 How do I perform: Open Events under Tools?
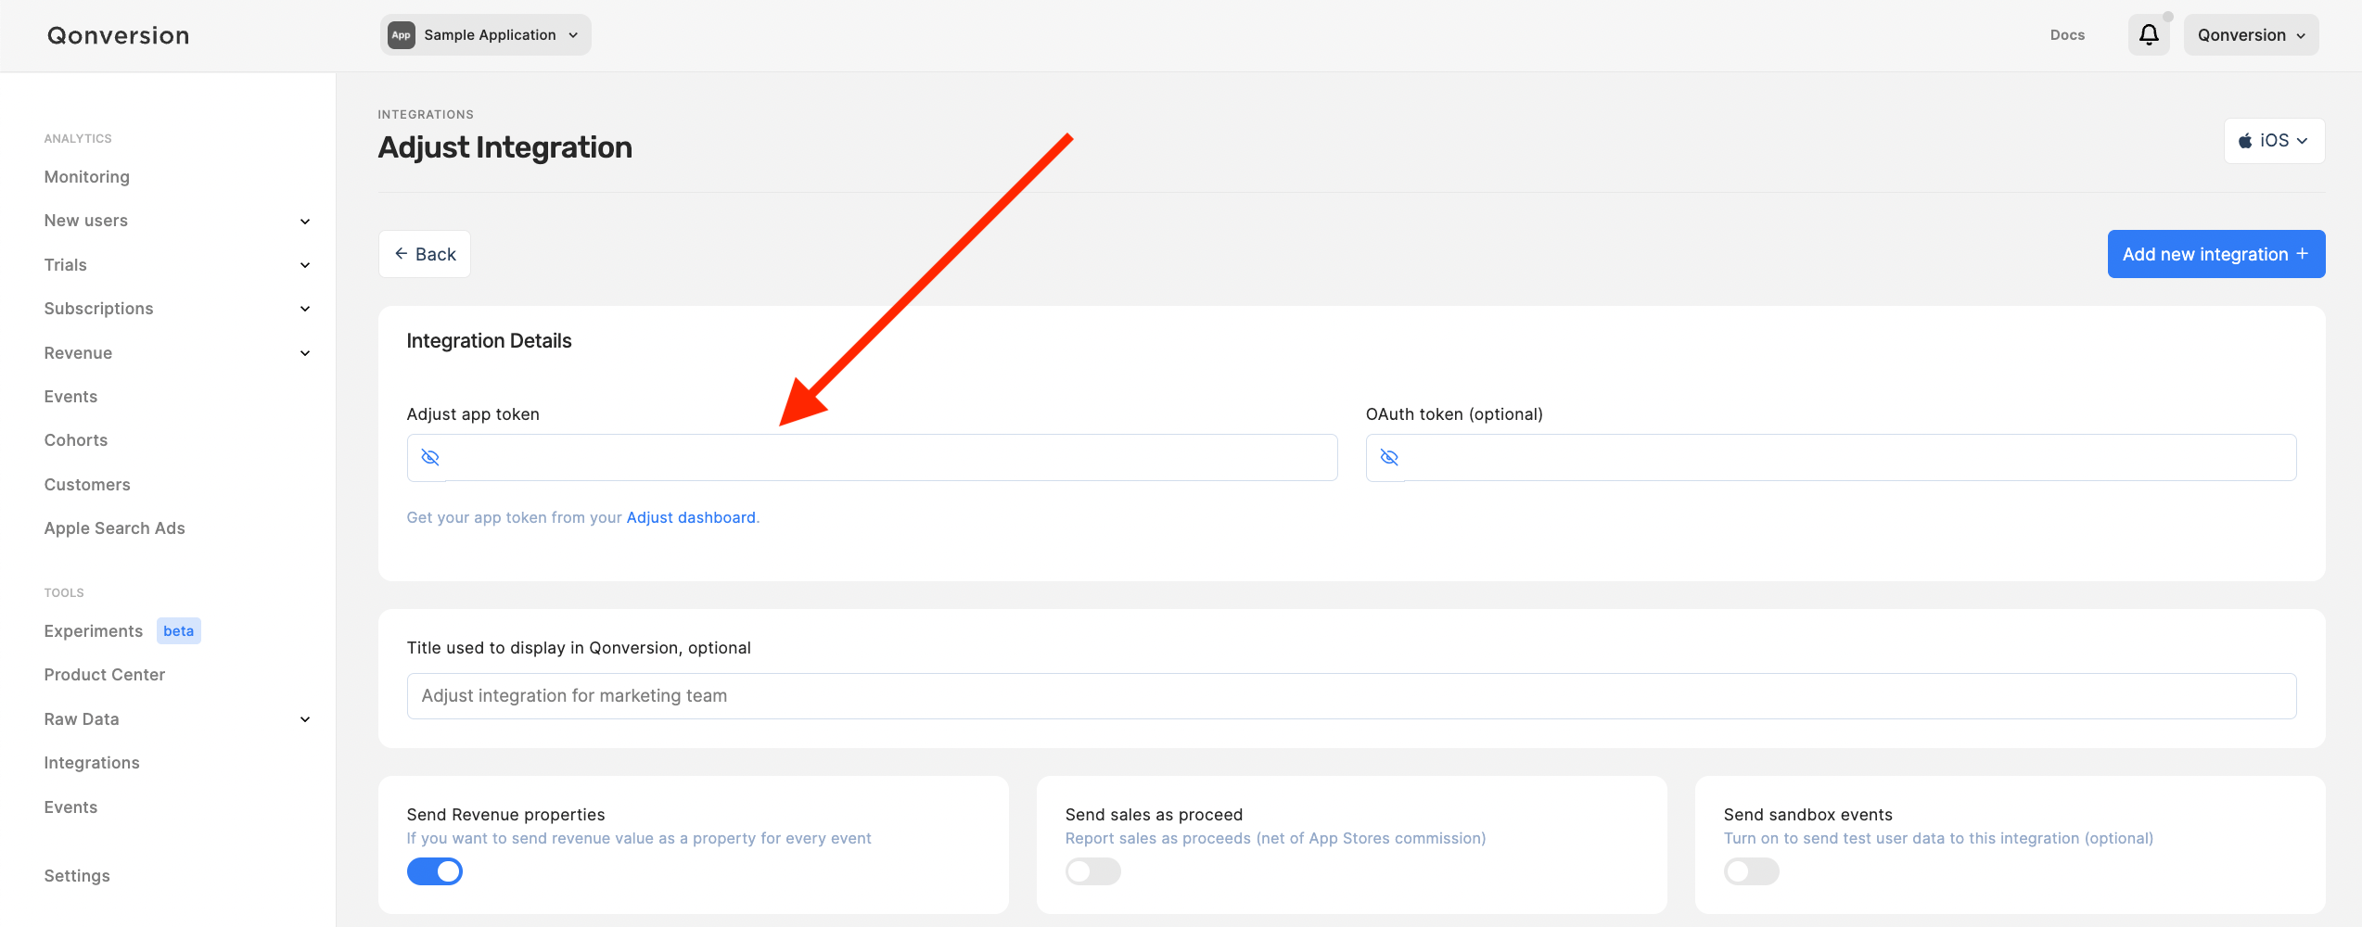pos(70,807)
